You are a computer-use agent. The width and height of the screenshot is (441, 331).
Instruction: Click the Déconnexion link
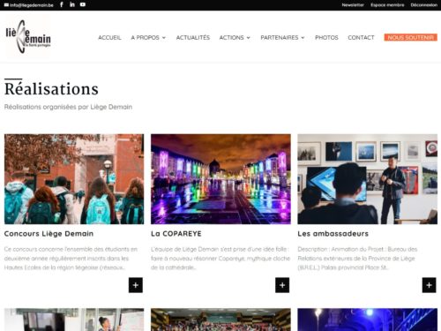[x=424, y=5]
